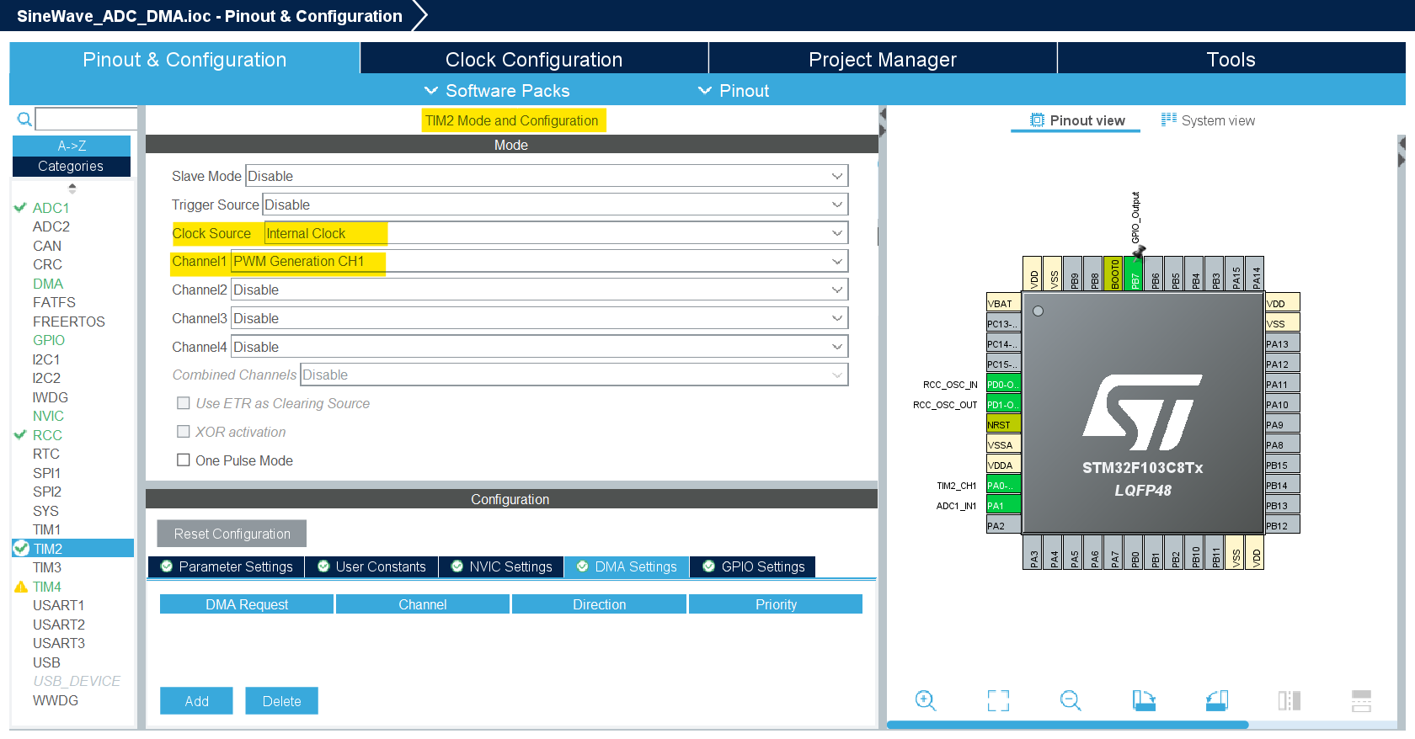Switch to the Clock Configuration tab

click(x=534, y=59)
